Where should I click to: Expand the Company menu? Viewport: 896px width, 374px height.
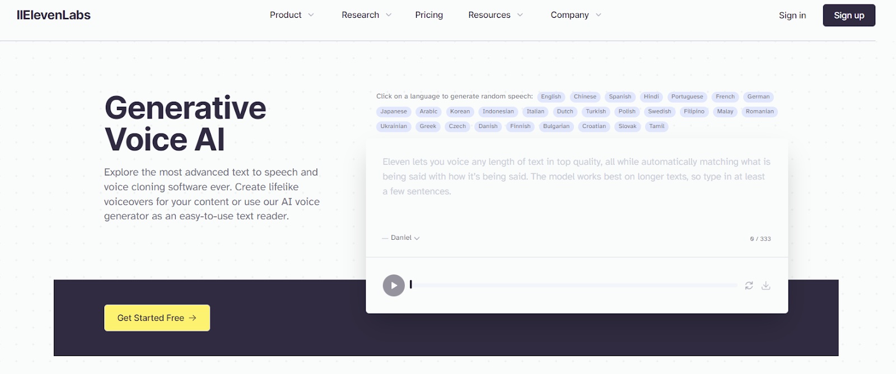[x=576, y=15]
